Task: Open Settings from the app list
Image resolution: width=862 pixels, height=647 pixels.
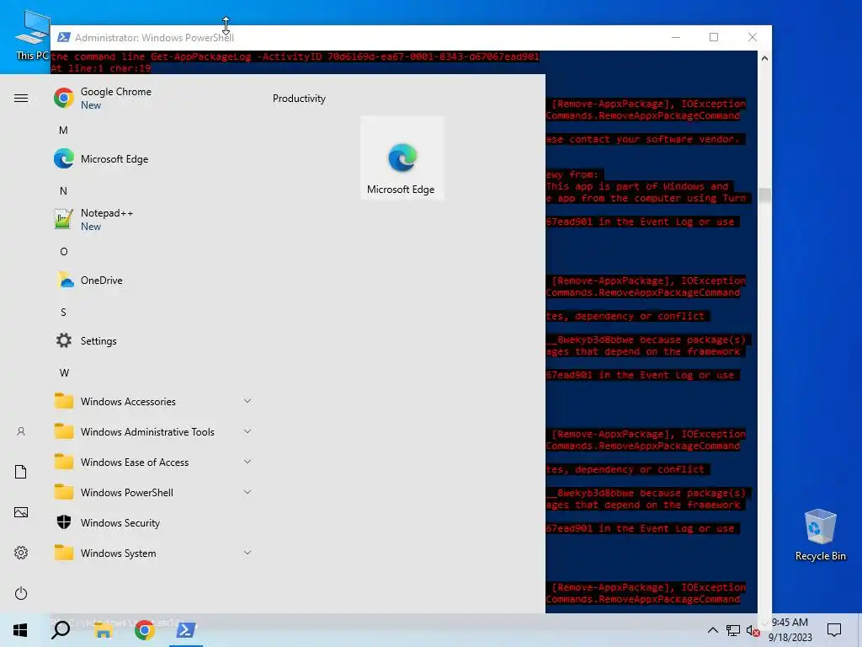Action: (x=154, y=340)
